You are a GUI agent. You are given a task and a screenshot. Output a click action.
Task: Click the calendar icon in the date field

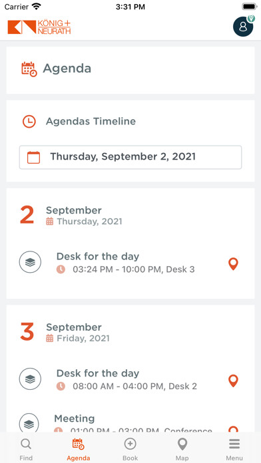pyautogui.click(x=33, y=157)
